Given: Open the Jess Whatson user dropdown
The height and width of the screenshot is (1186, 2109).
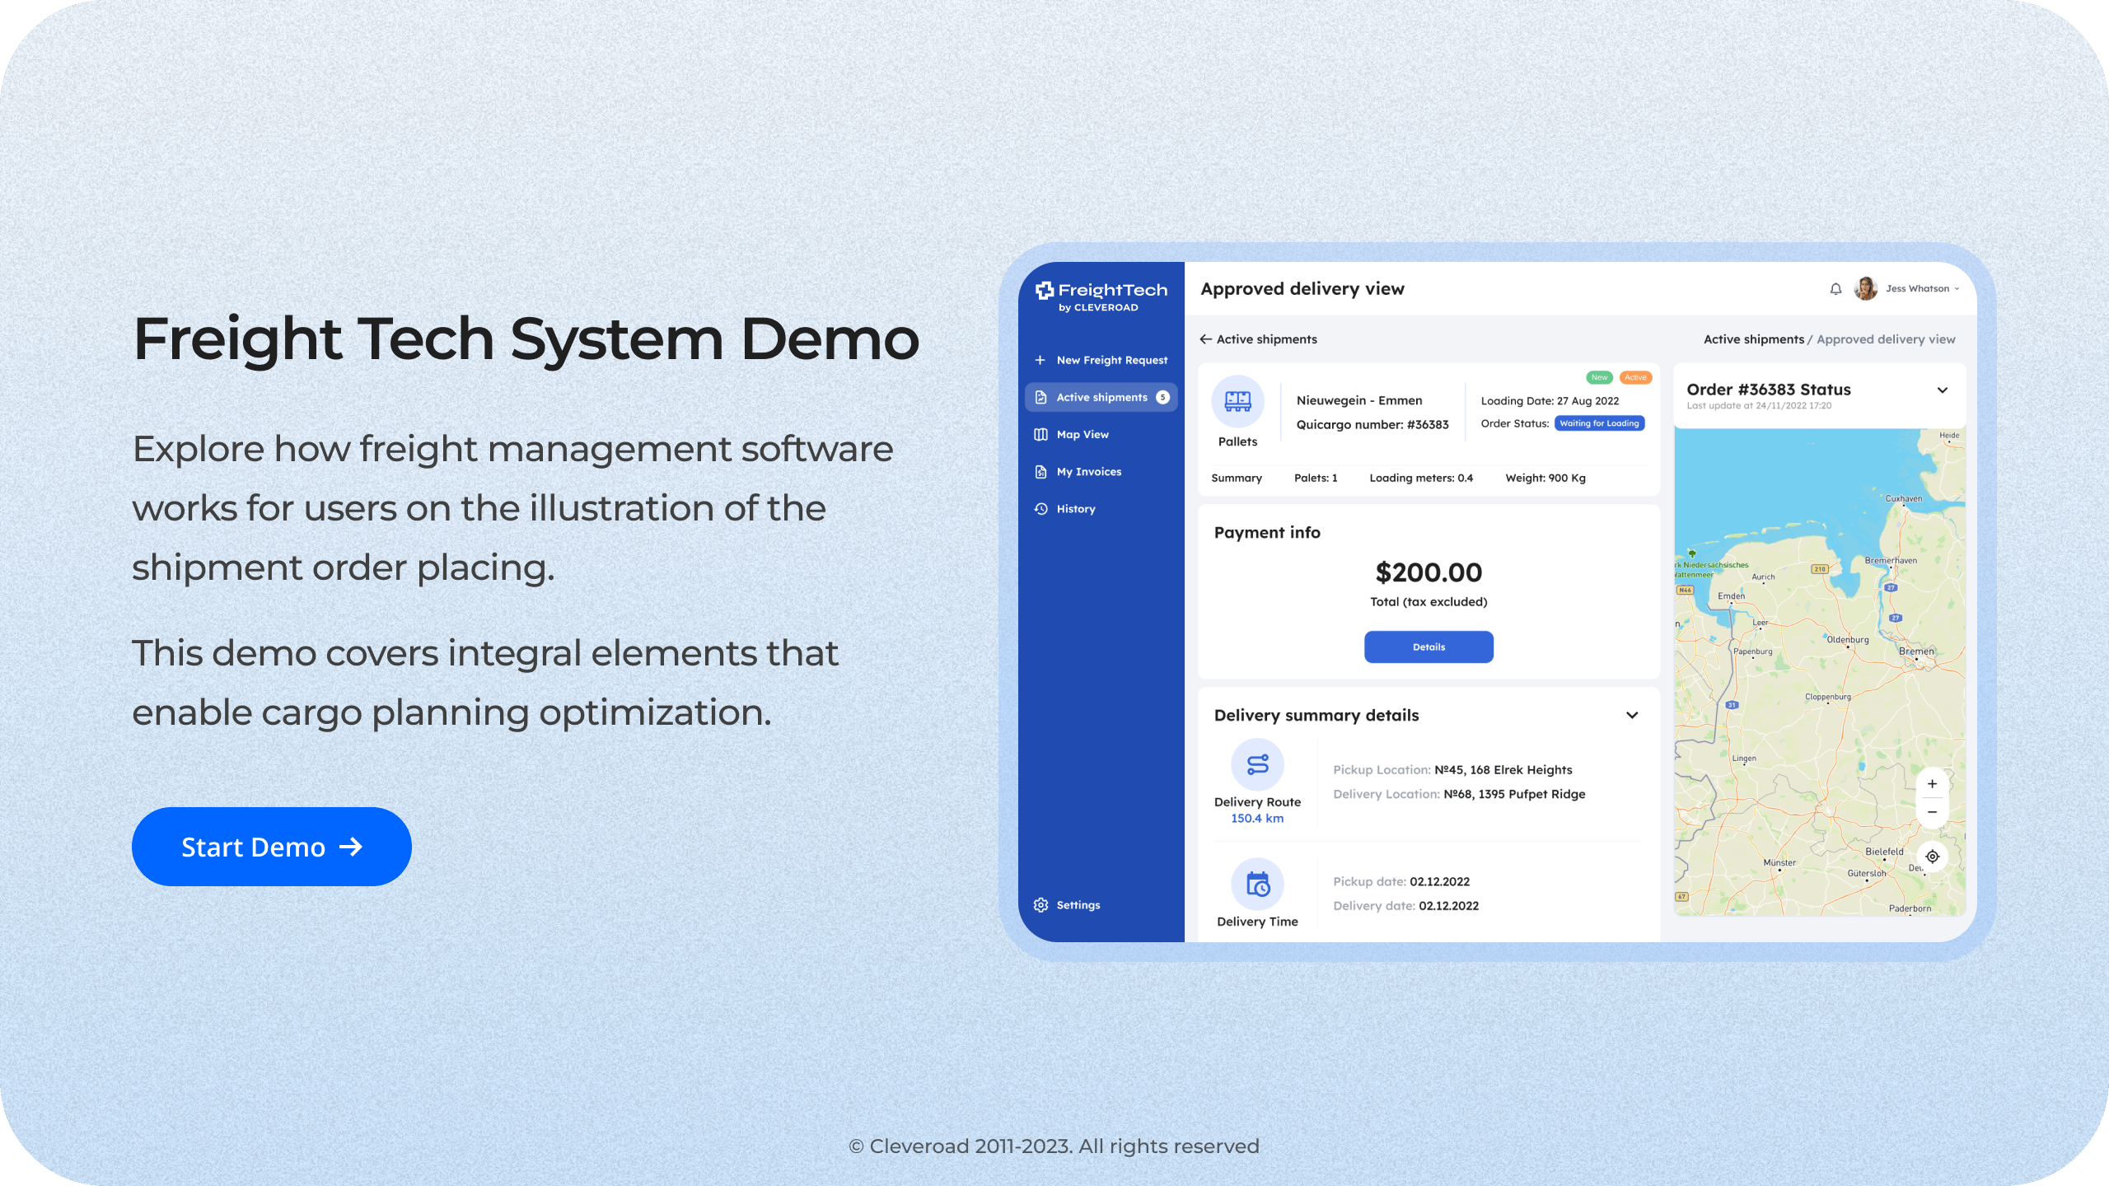Looking at the screenshot, I should [x=1957, y=289].
